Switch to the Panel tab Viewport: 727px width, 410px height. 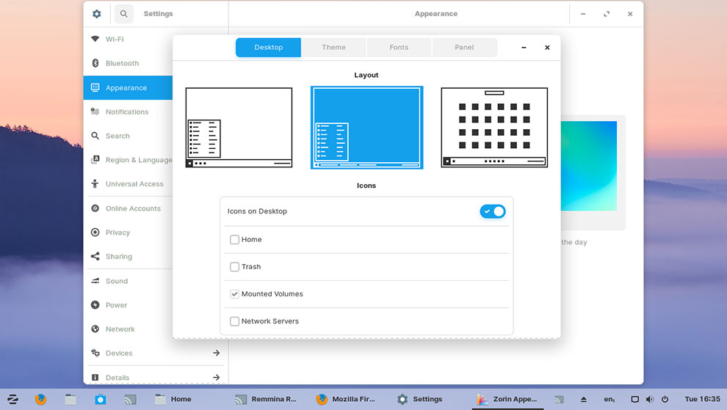pyautogui.click(x=464, y=47)
